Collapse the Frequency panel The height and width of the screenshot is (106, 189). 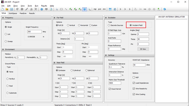pos(3,18)
